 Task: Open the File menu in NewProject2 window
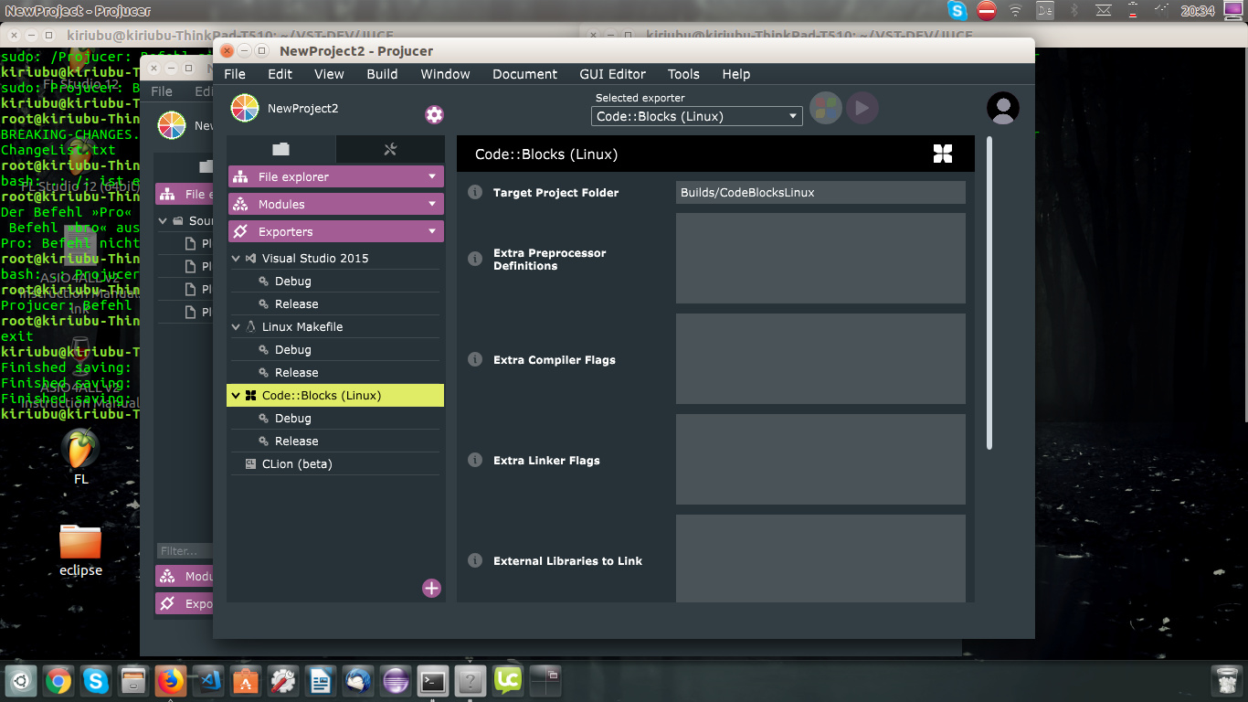click(x=235, y=74)
